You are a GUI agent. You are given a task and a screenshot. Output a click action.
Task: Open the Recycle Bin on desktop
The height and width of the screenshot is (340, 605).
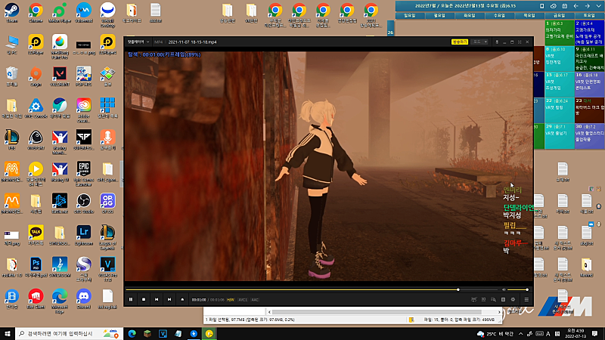click(x=11, y=76)
